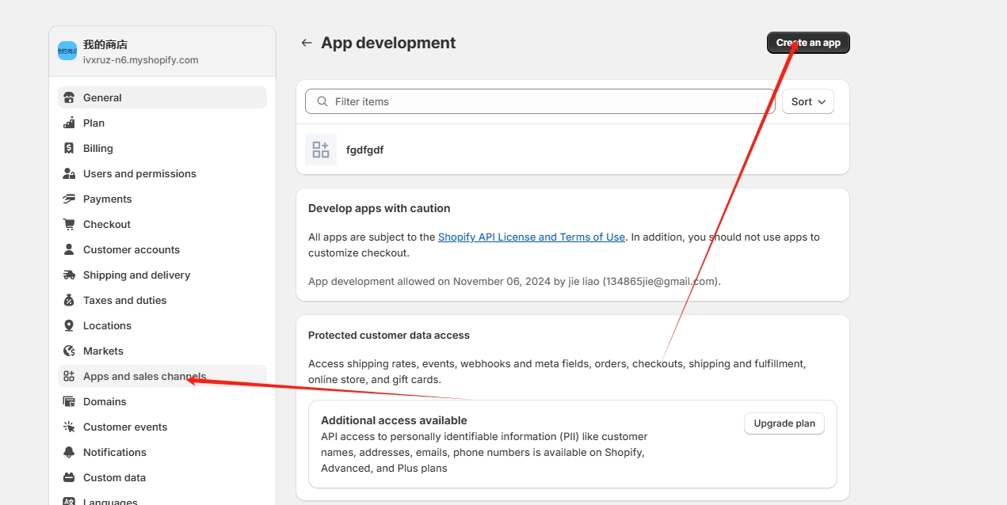
Task: Click the Apps and sales channels icon
Action: [x=69, y=376]
